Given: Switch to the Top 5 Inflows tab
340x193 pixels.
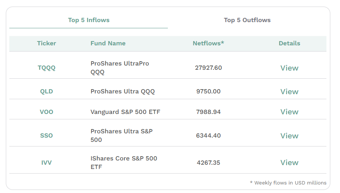Looking at the screenshot, I should (x=89, y=20).
